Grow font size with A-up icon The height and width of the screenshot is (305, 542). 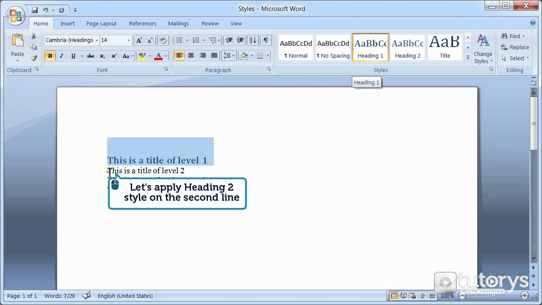pos(138,40)
